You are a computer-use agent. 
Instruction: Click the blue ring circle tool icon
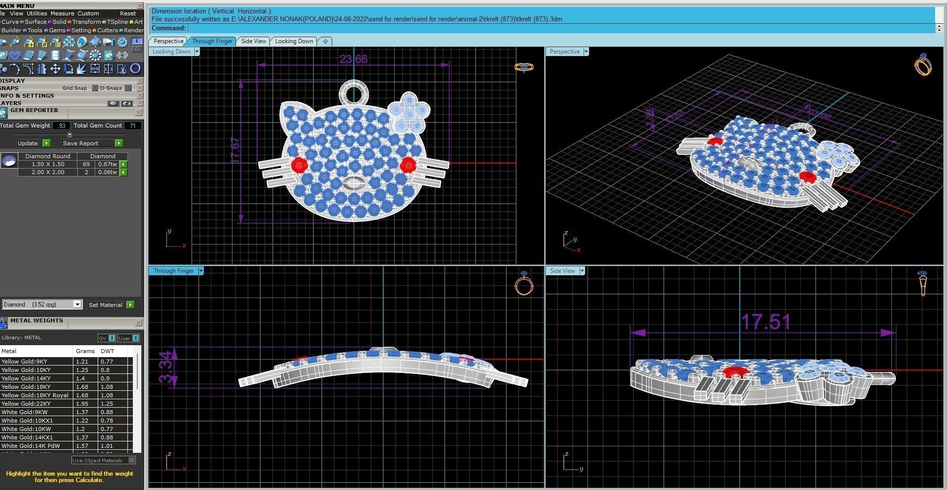pyautogui.click(x=136, y=69)
